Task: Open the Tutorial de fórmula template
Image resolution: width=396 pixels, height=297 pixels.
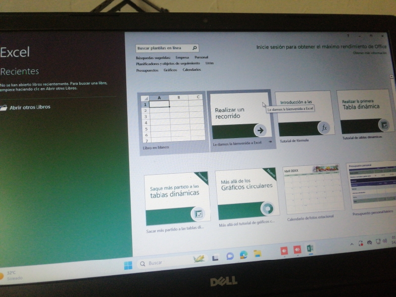Action: (x=305, y=117)
